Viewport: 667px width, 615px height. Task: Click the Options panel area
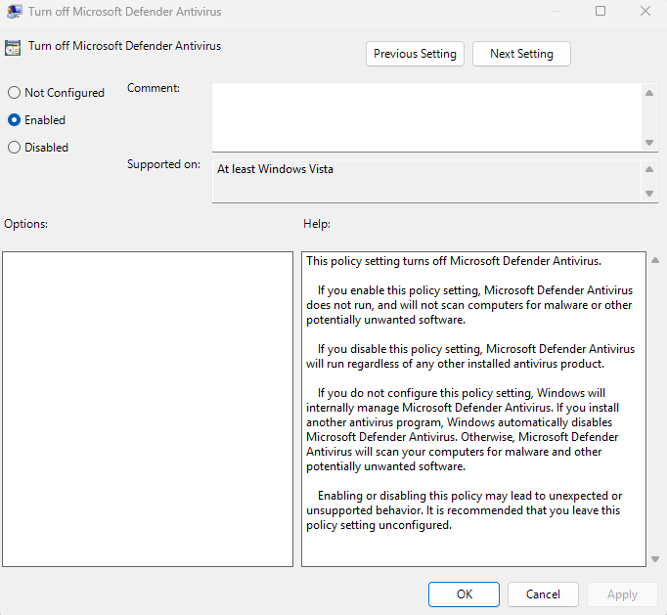point(148,409)
